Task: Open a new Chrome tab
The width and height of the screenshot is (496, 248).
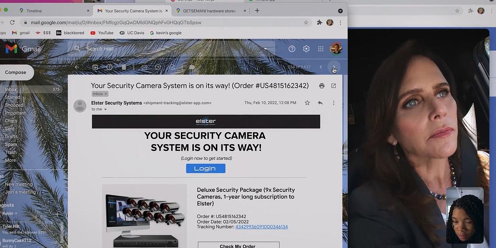Action: pos(257,11)
